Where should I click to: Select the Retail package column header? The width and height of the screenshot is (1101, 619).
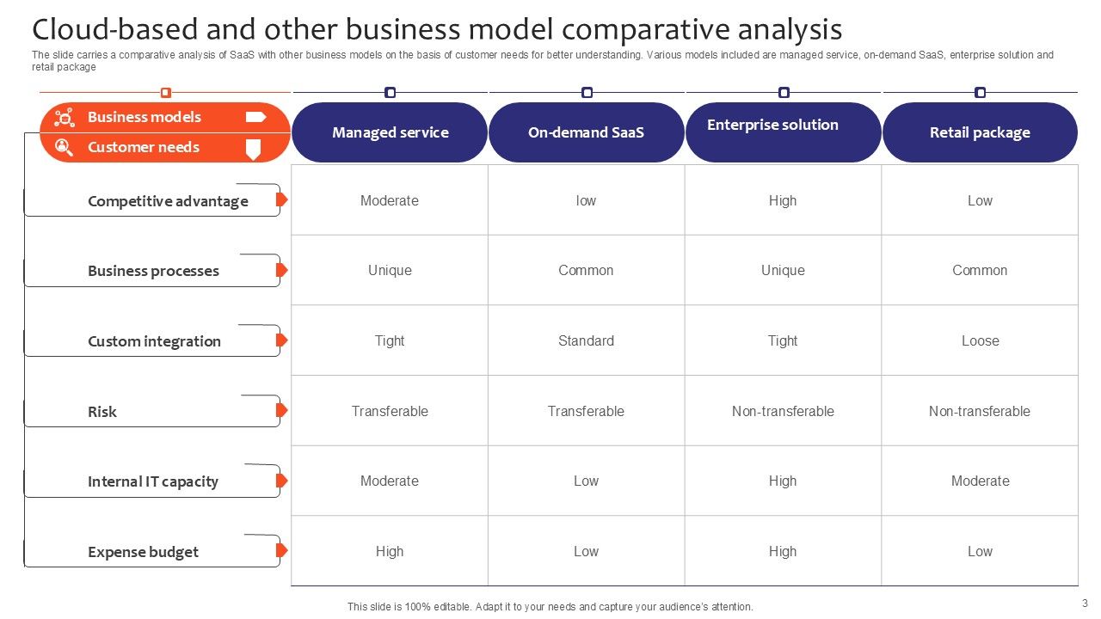click(980, 132)
